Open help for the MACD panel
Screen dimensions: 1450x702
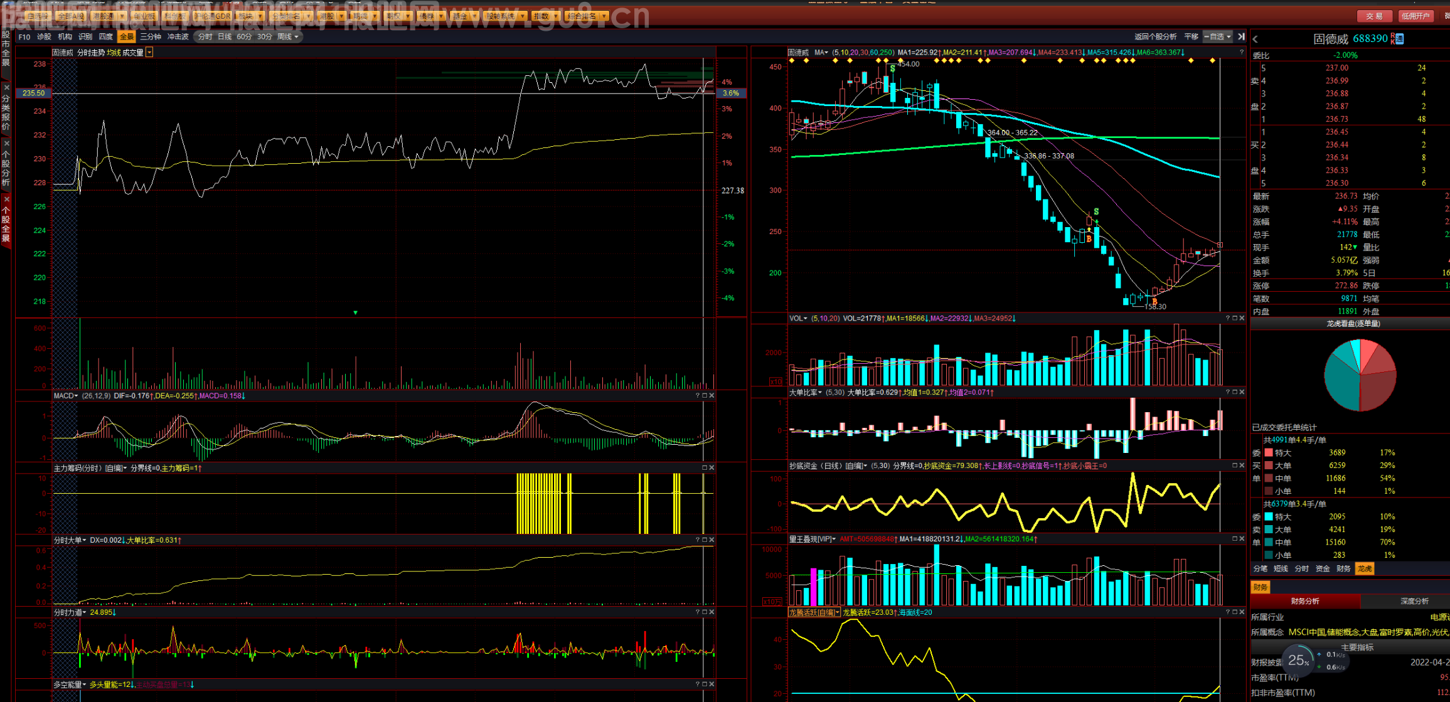[x=698, y=396]
